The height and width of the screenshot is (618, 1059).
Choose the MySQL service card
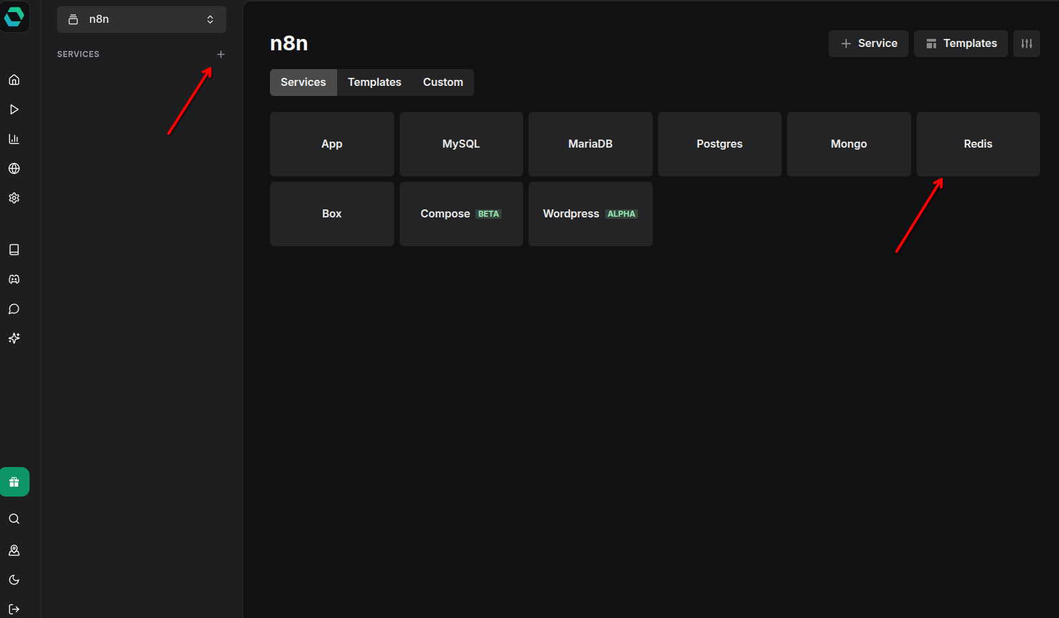coord(461,144)
